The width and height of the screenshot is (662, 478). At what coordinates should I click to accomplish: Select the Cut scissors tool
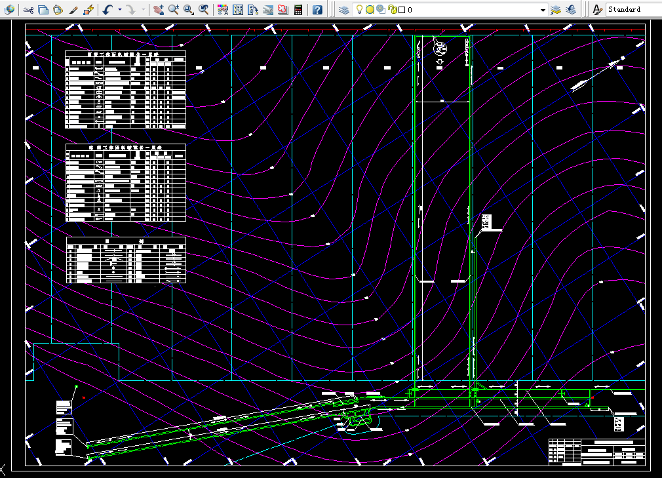[28, 10]
